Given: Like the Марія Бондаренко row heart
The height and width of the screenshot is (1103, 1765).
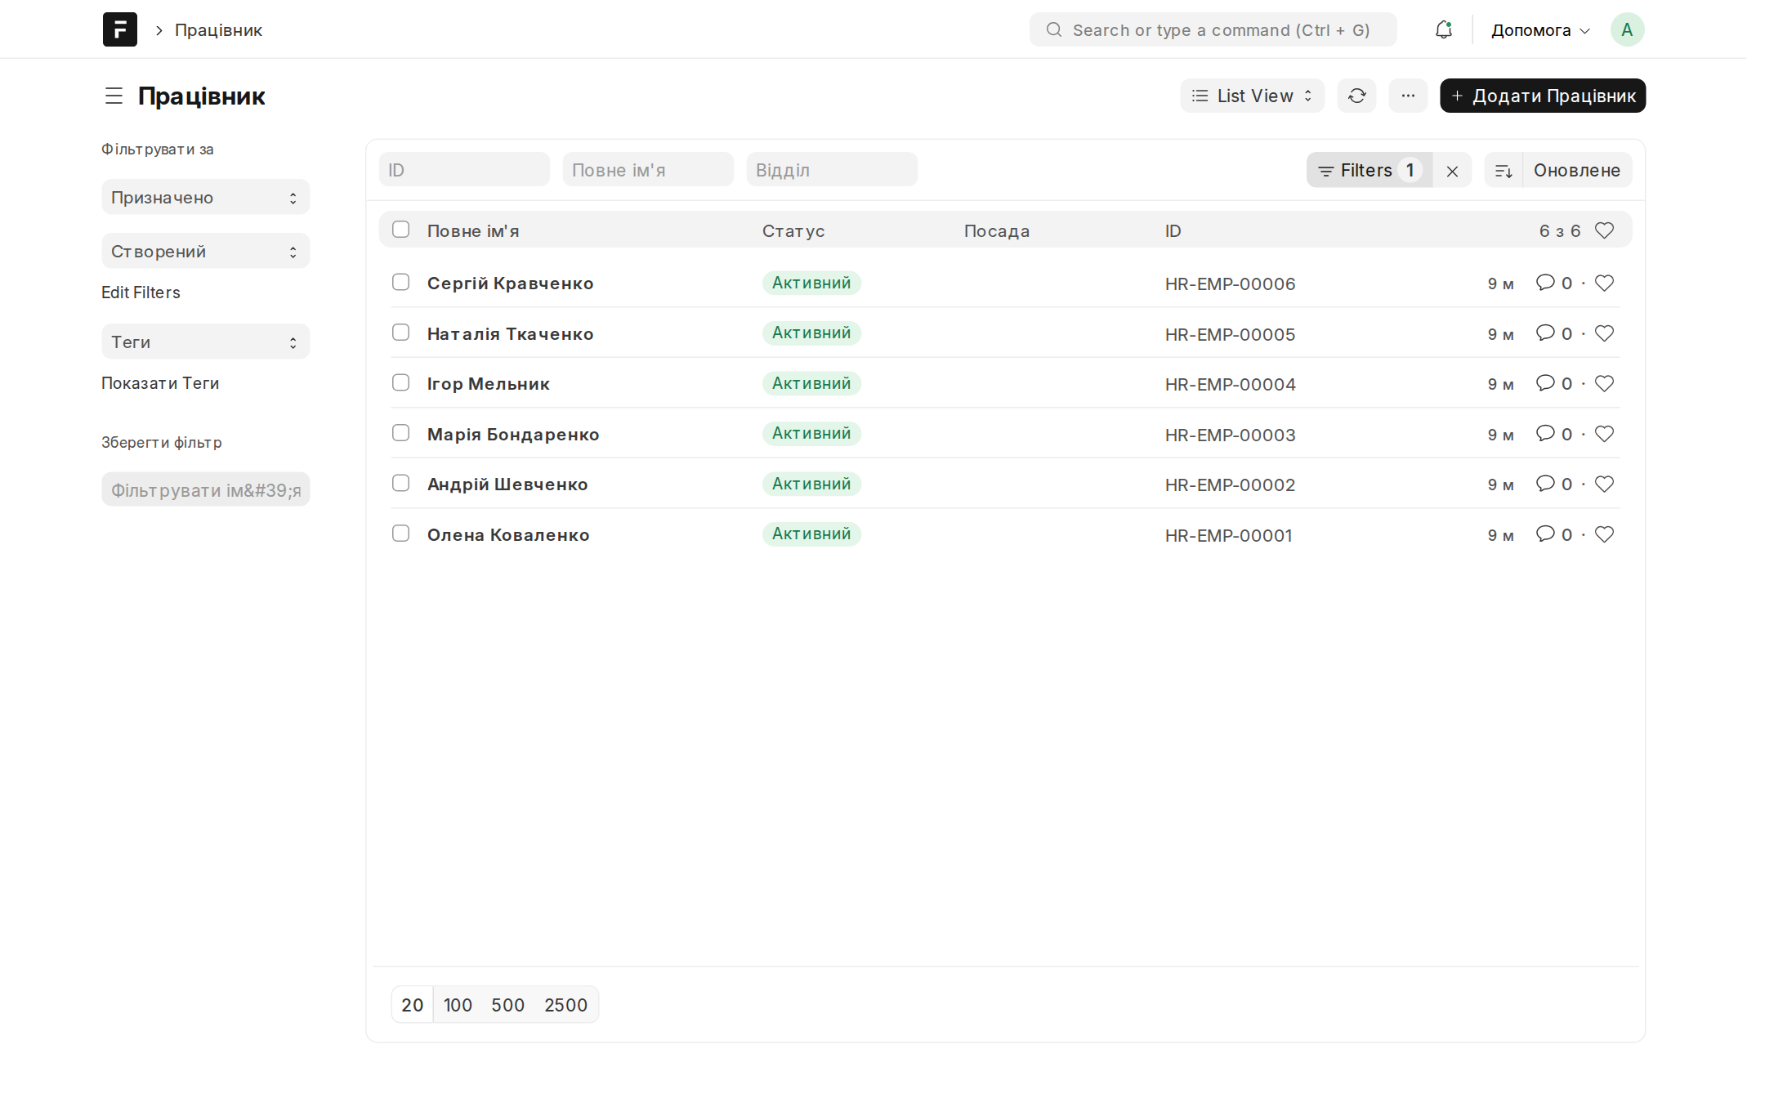Looking at the screenshot, I should [1604, 434].
